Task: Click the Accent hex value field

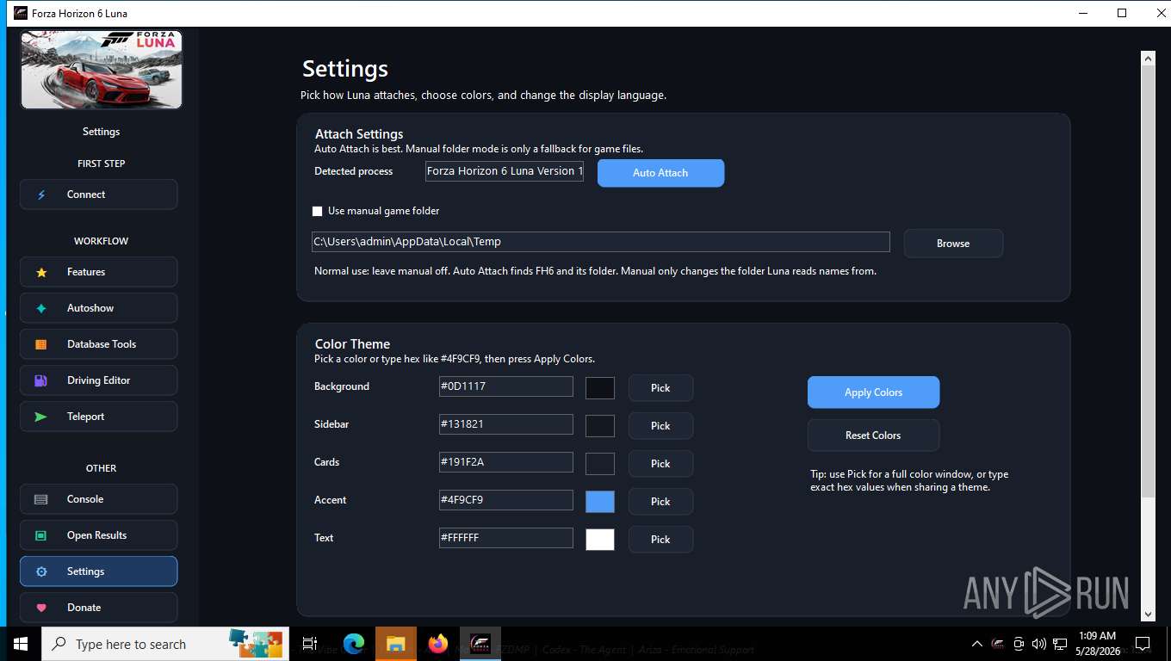Action: (506, 500)
